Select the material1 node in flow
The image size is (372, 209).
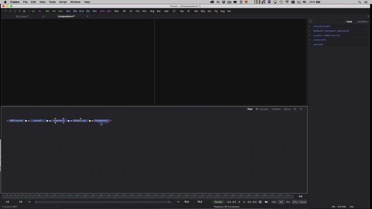point(59,121)
